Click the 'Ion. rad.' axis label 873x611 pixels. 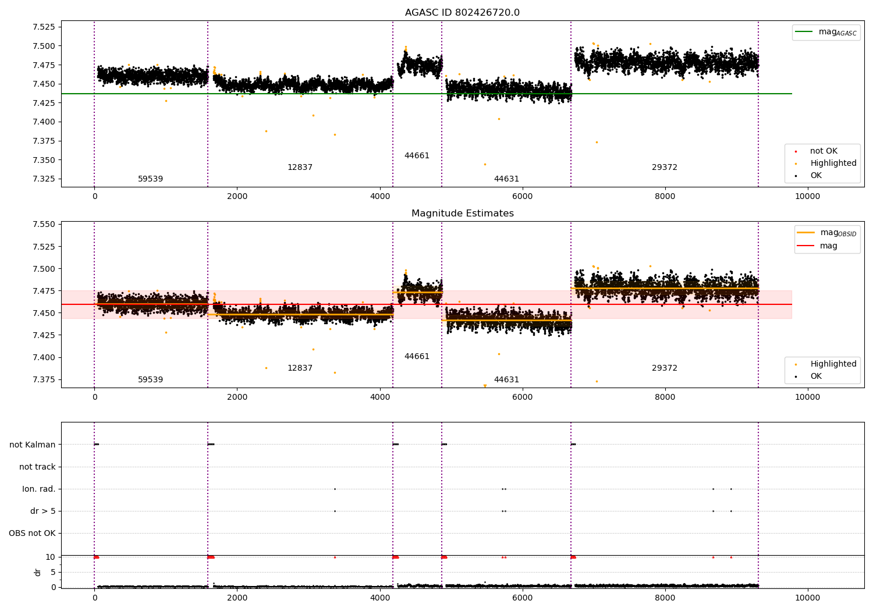pos(39,489)
